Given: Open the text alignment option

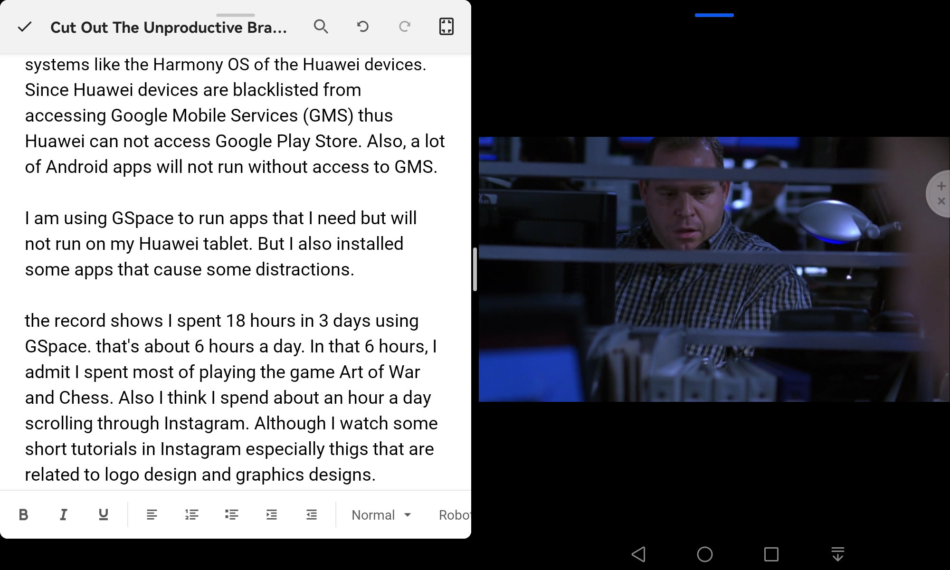Looking at the screenshot, I should coord(152,514).
